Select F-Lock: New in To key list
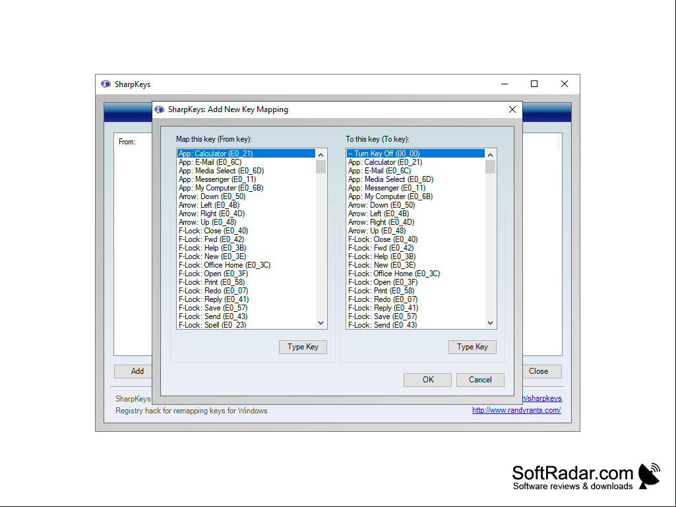676x507 pixels. (x=415, y=265)
